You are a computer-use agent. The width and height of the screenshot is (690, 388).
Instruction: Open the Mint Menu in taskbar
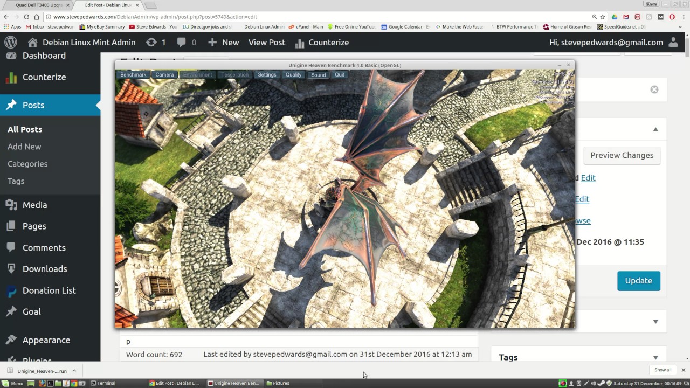pos(12,383)
